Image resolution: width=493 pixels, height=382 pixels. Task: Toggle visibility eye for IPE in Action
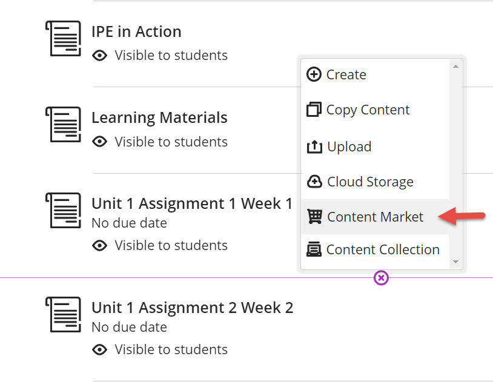click(x=99, y=56)
